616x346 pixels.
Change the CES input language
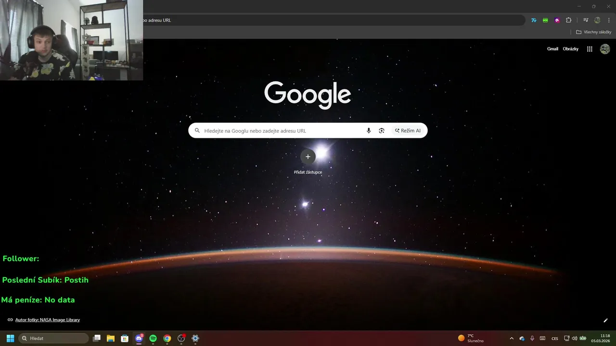[x=555, y=338]
